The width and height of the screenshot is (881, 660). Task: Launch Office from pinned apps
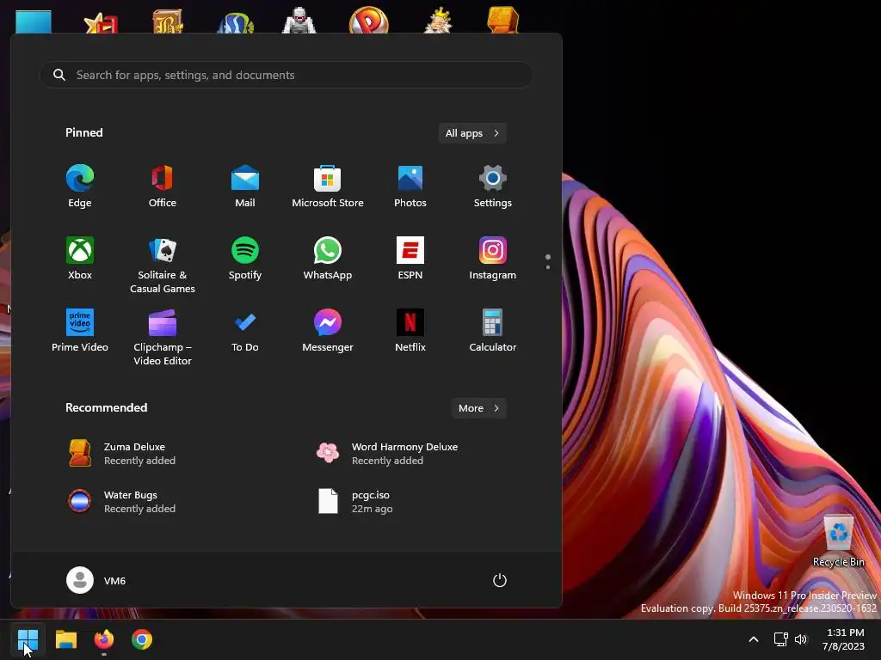[x=163, y=186]
